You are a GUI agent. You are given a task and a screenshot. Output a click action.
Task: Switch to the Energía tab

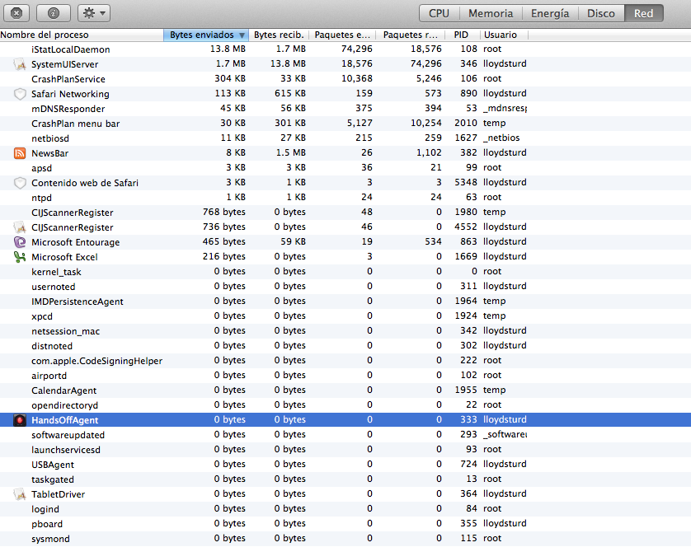pyautogui.click(x=550, y=13)
